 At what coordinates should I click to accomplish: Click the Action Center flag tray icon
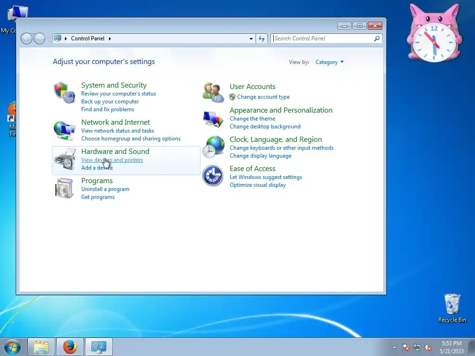(x=405, y=347)
